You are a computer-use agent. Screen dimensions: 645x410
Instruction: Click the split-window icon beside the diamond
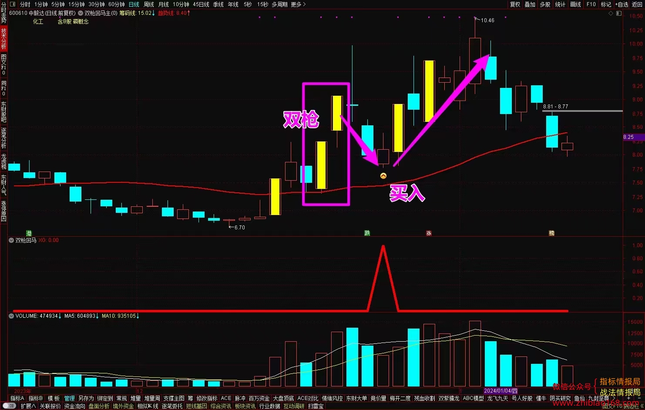coord(619,13)
